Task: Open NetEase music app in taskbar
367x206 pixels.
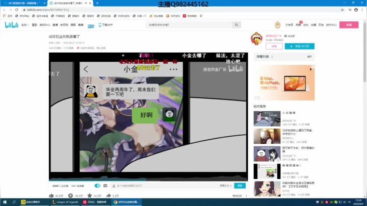Action: [x=95, y=202]
